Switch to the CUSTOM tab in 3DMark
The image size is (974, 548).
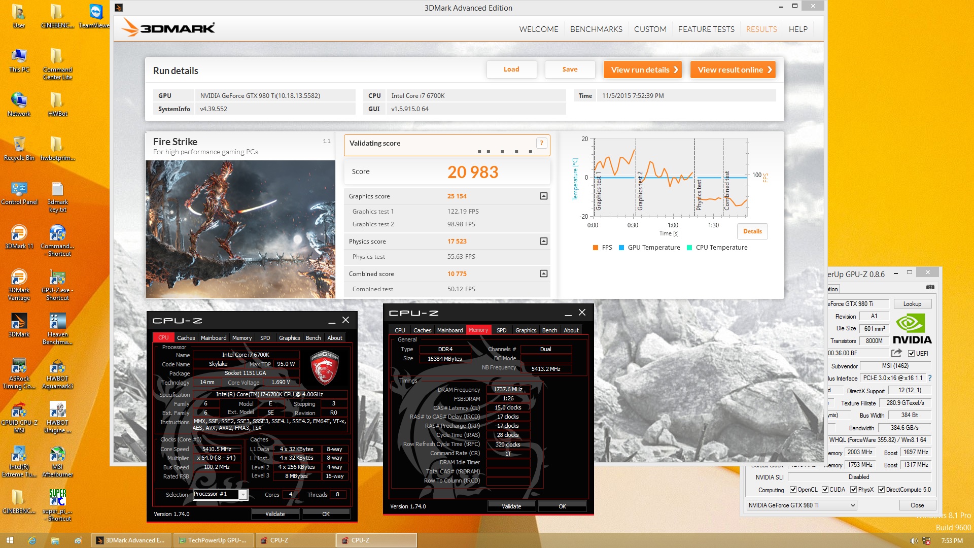point(650,29)
